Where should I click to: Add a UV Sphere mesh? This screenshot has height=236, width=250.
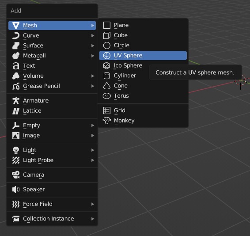click(143, 56)
